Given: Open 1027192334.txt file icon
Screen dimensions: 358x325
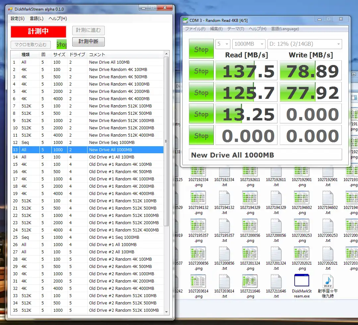Looking at the screenshot, I should [224, 172].
